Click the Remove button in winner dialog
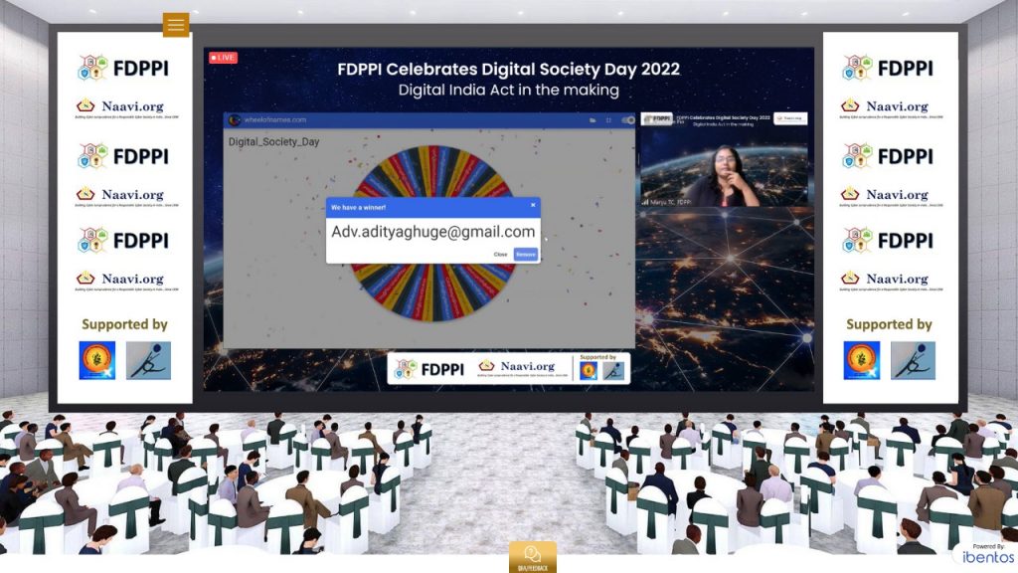Screen dimensions: 1018x573 tap(526, 255)
